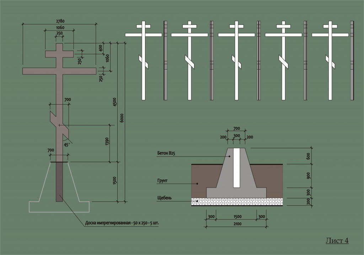Click the "Щебень" annotation label
Screen dimensions: 364x255
pos(164,198)
